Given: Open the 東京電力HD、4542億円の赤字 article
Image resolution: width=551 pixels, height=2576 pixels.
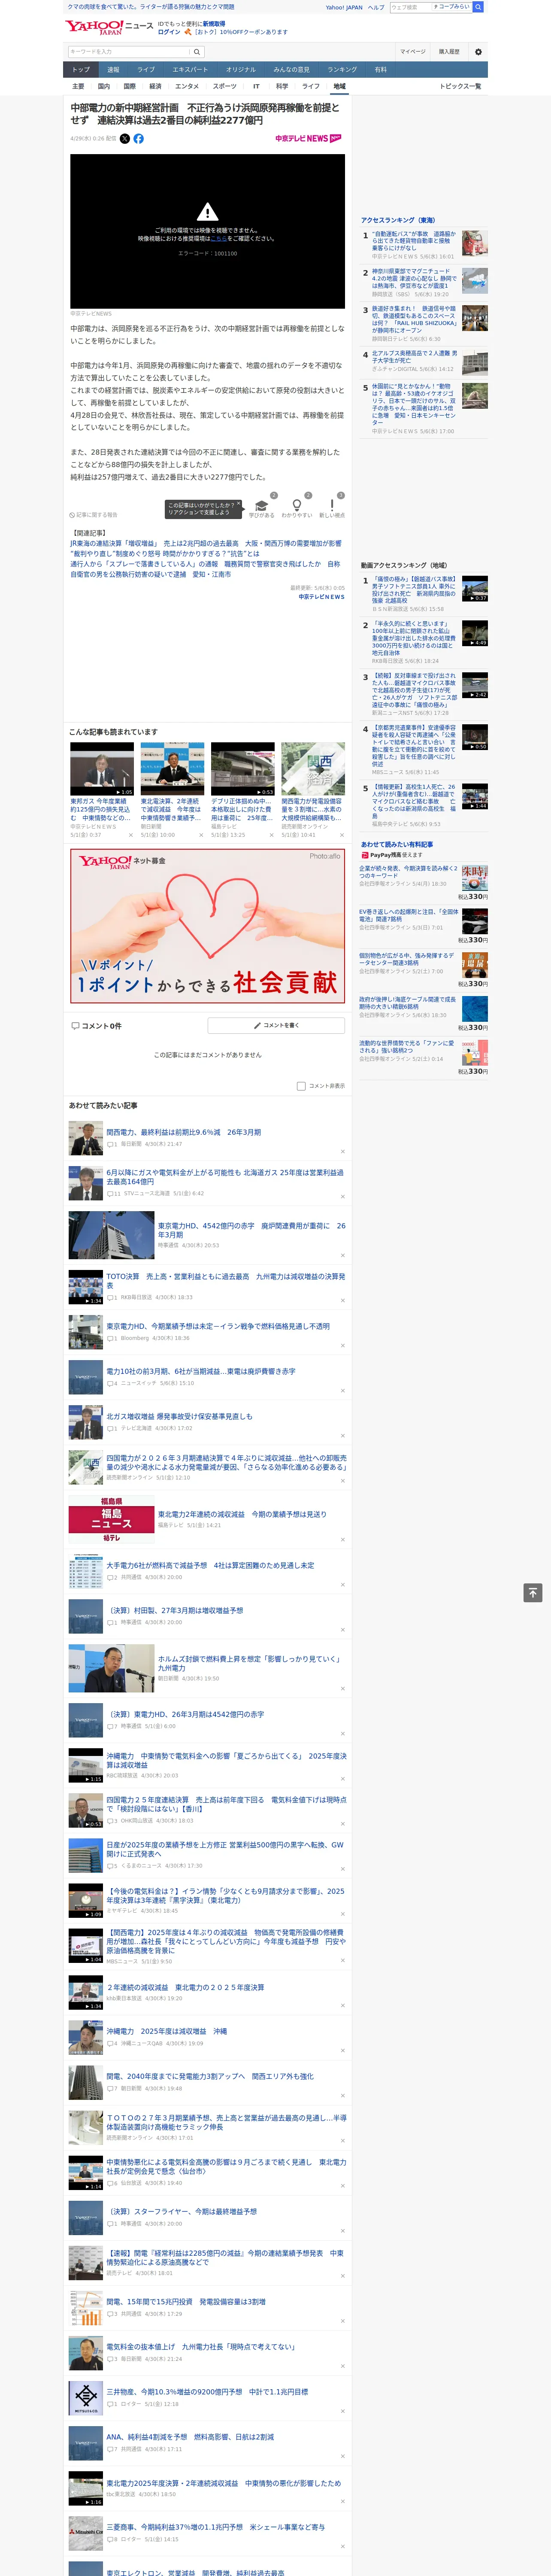Looking at the screenshot, I should tap(251, 1230).
